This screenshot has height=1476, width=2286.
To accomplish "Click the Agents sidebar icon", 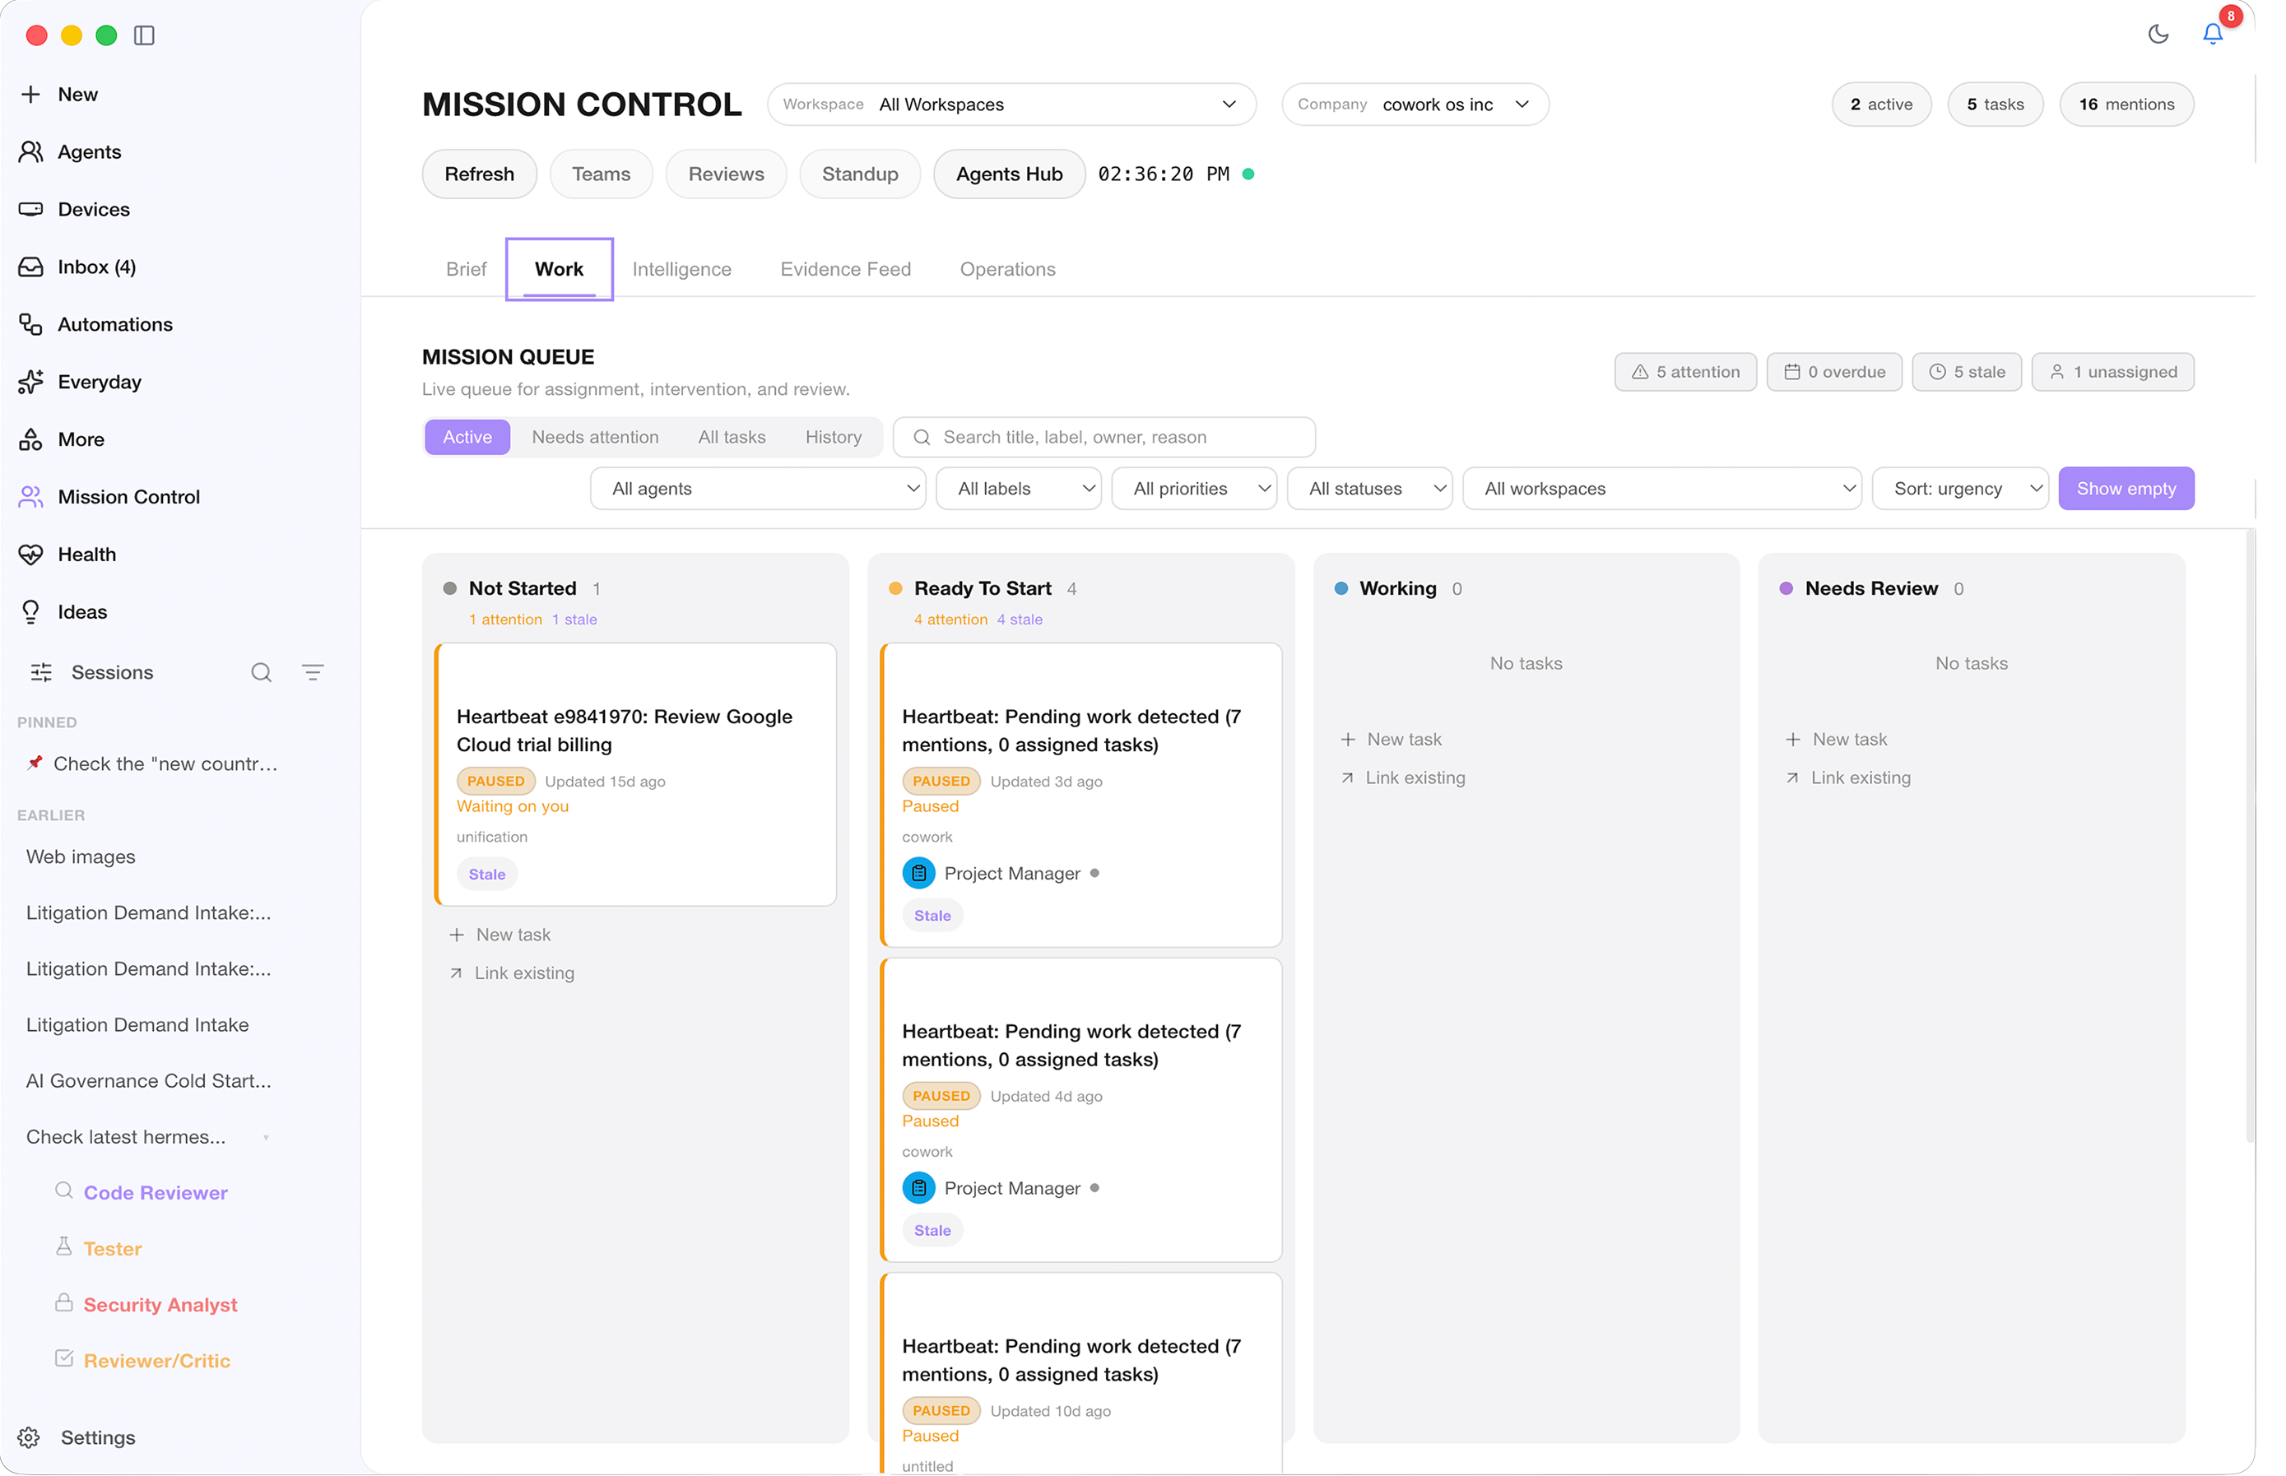I will (30, 151).
